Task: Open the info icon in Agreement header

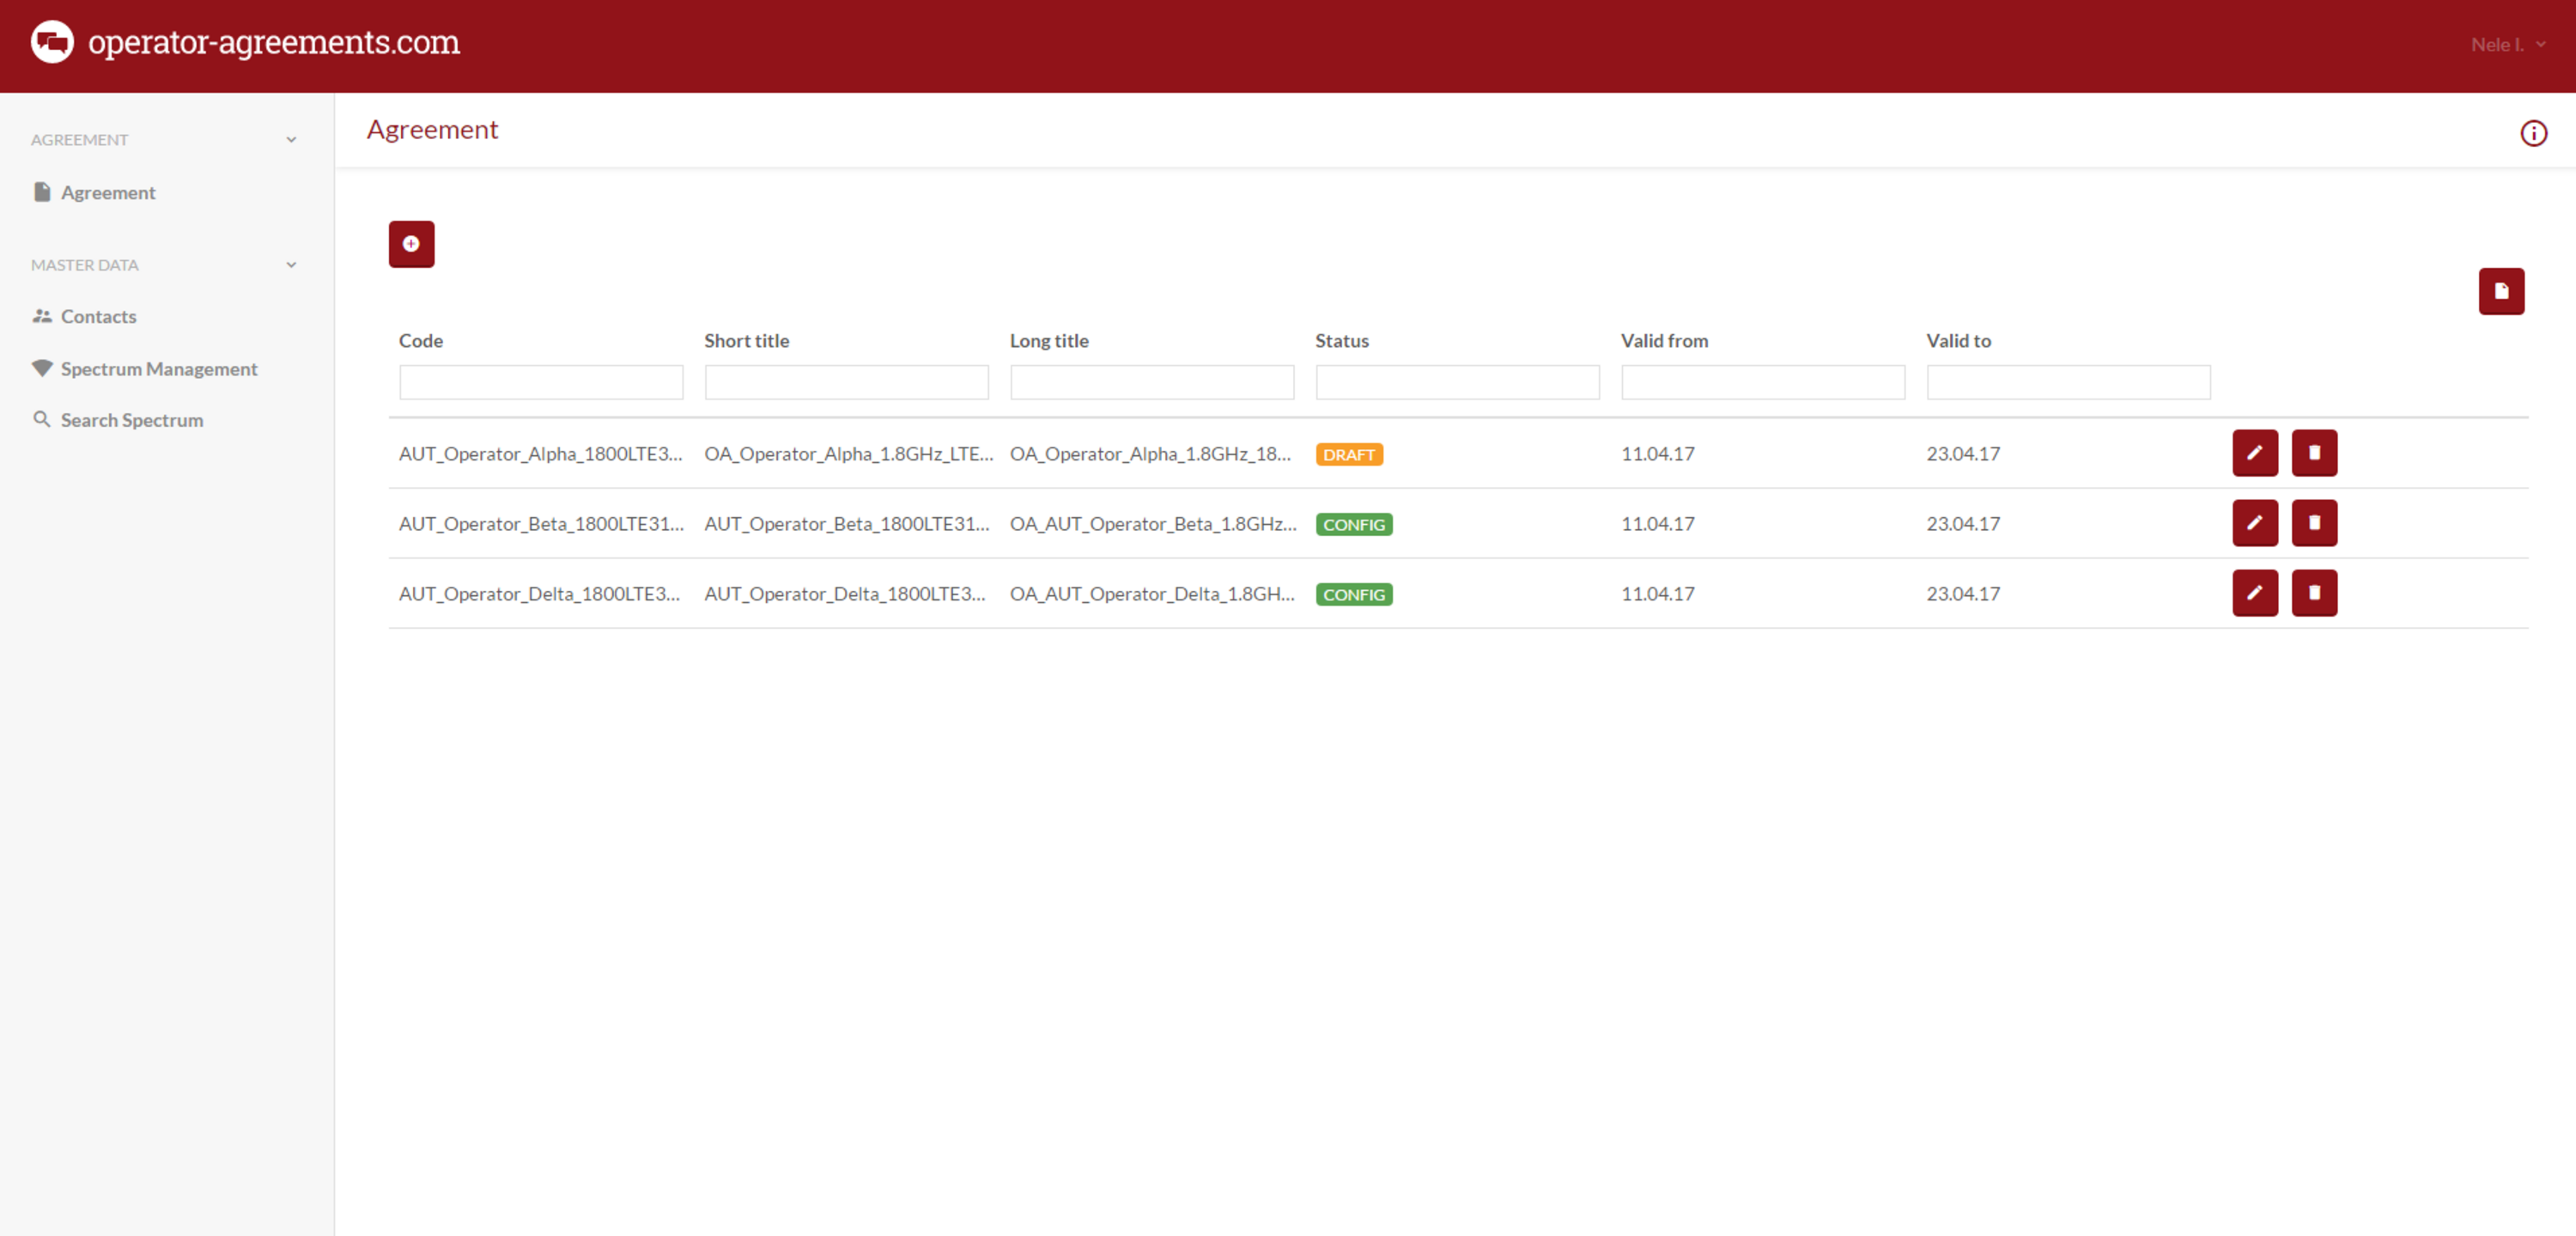Action: [2533, 133]
